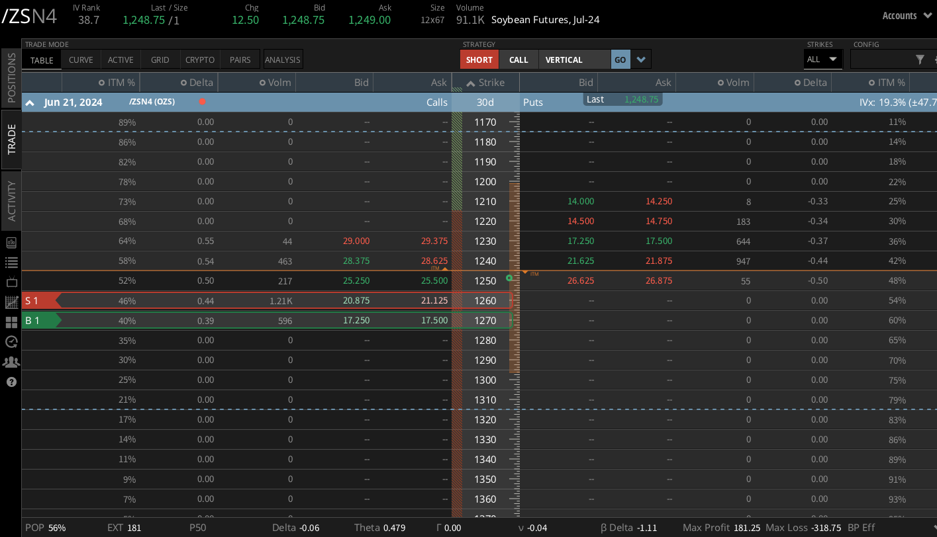
Task: Open the VERTICAL strategy selector
Action: click(574, 60)
